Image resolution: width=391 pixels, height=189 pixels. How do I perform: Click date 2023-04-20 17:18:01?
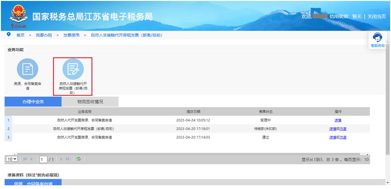click(x=193, y=129)
